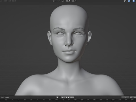Viewport: 136px width, 102px height.
Task: Click frame 120 on timeline ruler
Action: (63, 100)
